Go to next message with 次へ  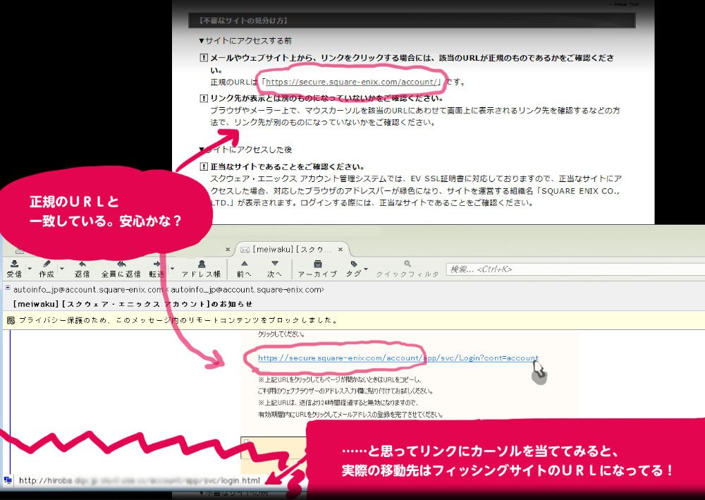pyautogui.click(x=275, y=269)
